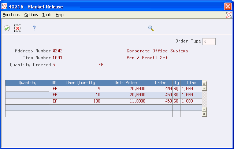Open the Tools menu
This screenshot has width=234, height=149.
[47, 15]
